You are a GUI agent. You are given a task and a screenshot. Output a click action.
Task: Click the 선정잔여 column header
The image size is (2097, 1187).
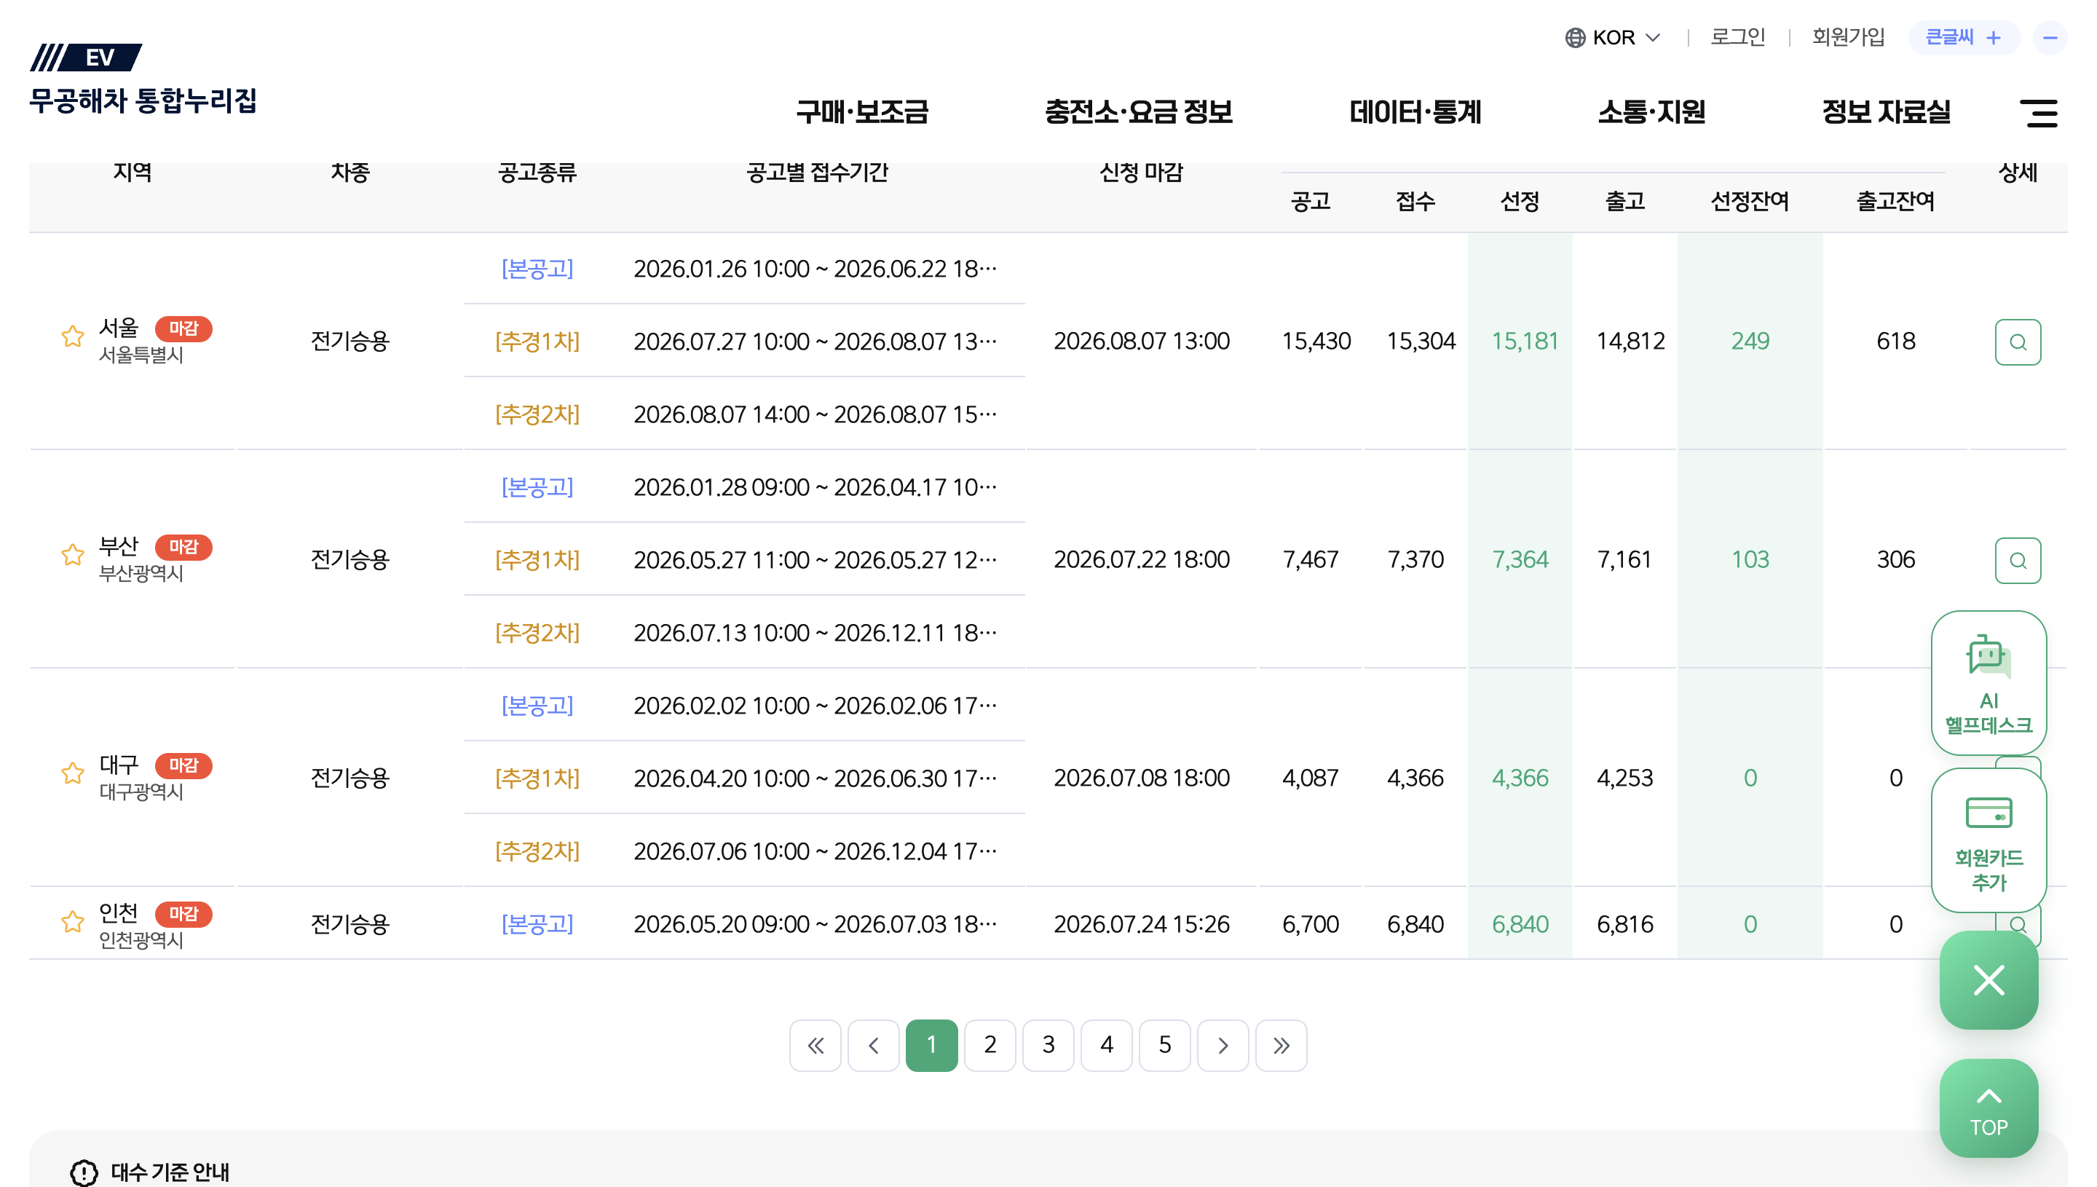[x=1749, y=202]
